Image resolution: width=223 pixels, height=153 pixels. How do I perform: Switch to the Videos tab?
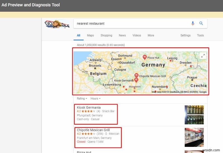click(137, 35)
